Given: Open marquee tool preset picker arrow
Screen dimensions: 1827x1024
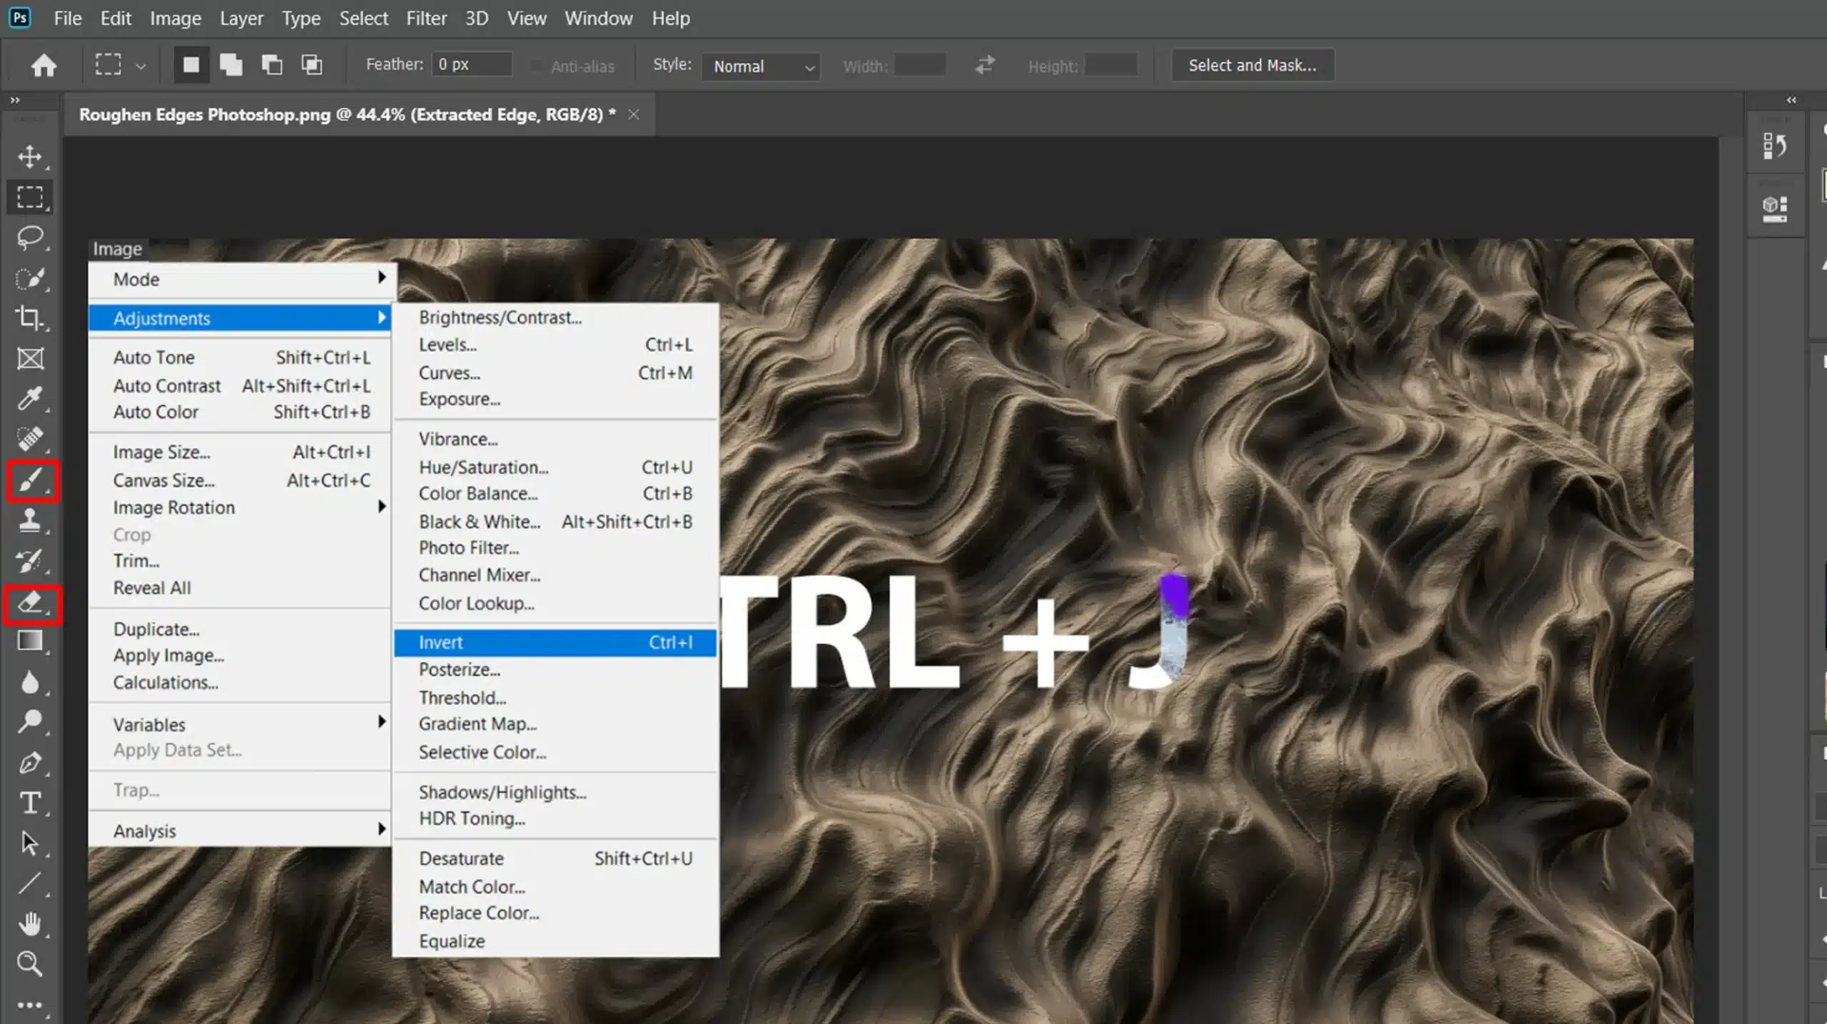Looking at the screenshot, I should click(141, 66).
